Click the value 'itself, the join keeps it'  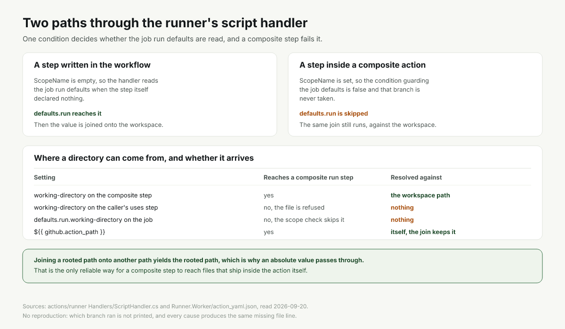click(x=423, y=232)
